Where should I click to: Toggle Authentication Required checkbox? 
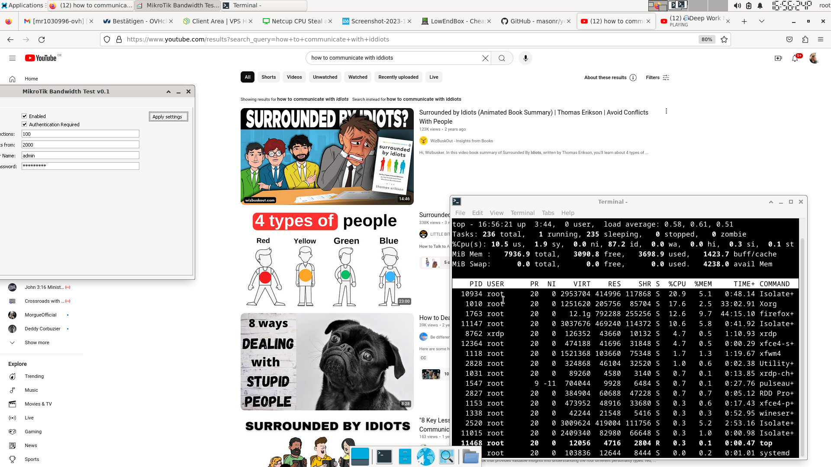point(25,125)
